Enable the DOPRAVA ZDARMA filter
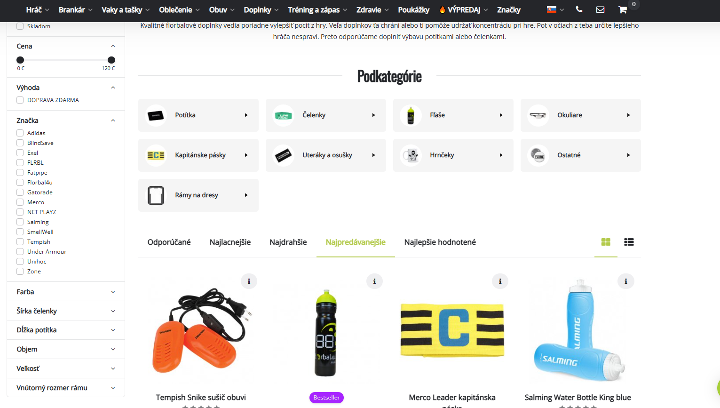 20,100
